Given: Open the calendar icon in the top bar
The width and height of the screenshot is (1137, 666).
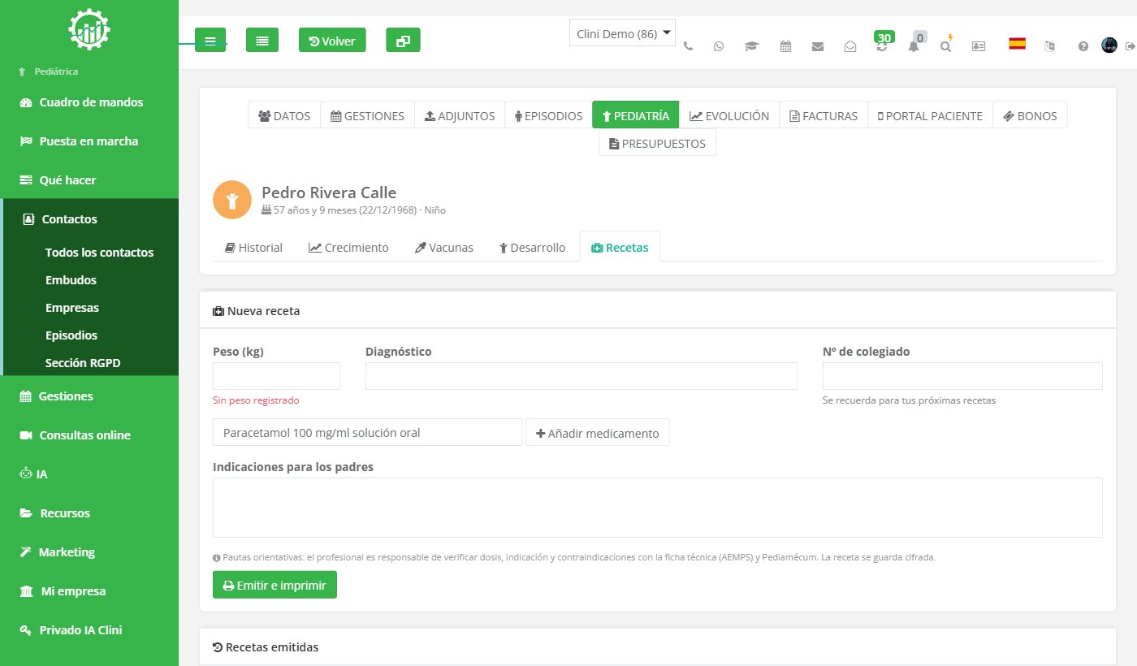Looking at the screenshot, I should (785, 46).
